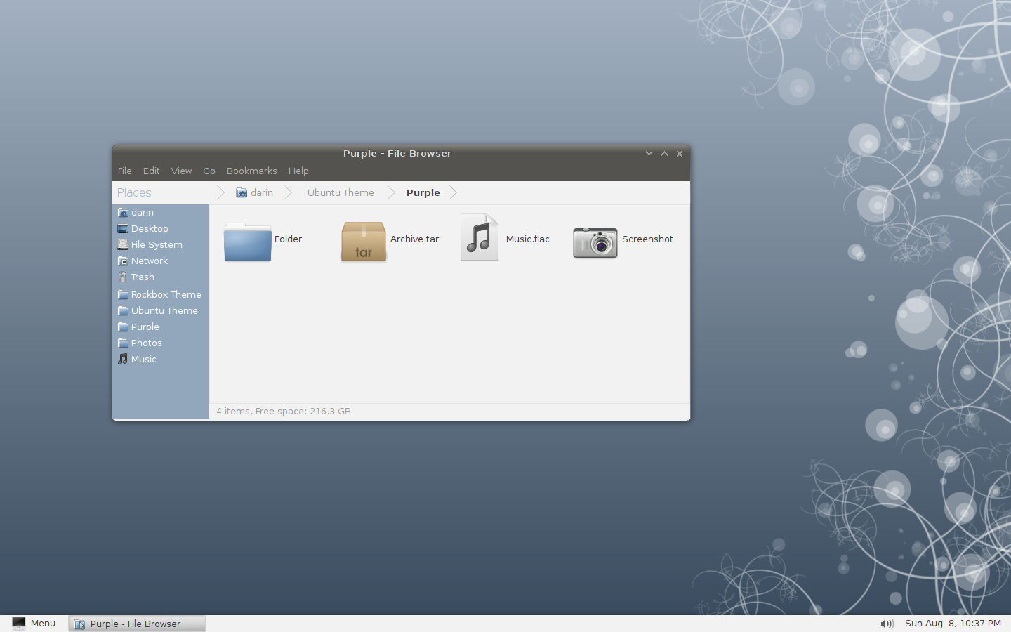1011x632 pixels.
Task: Select Desktop text in Places sidebar
Action: point(150,228)
